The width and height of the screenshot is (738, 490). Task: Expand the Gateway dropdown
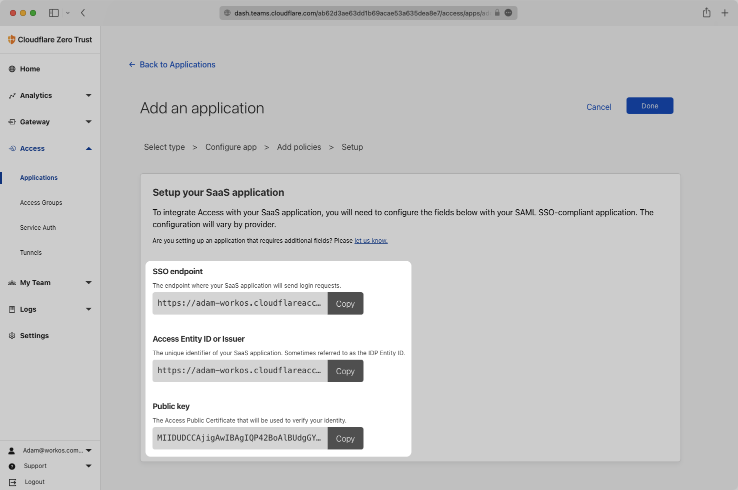[x=88, y=122]
